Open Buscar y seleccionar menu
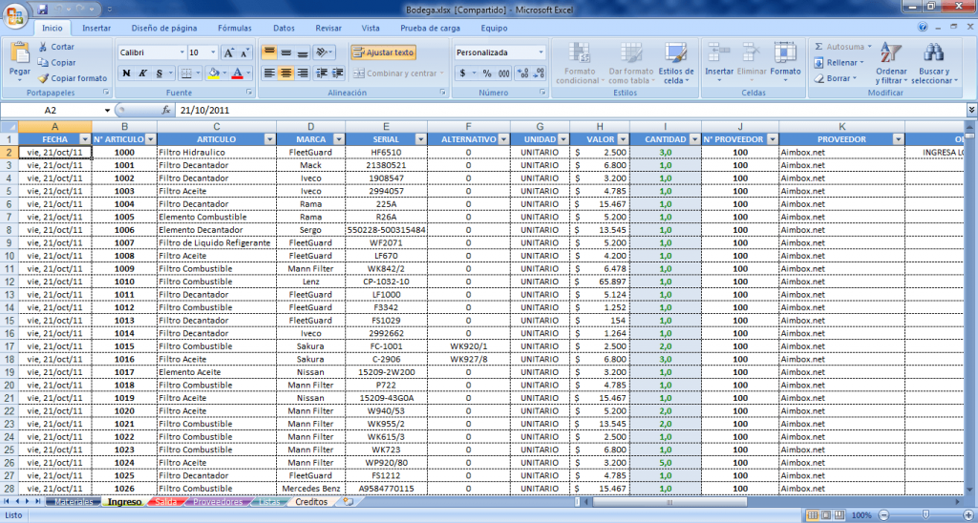 pos(934,63)
